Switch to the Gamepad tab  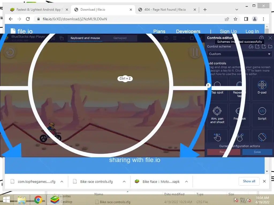pos(120,38)
